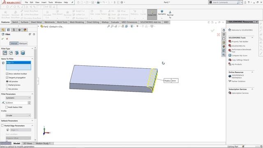Enable Partial Edge Parameters checkbox

[2, 125]
